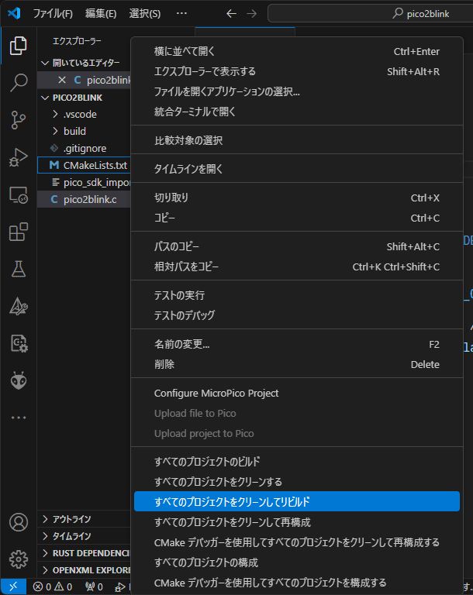473x595 pixels.
Task: Expand the OPENXML EXPLORER section
Action: tap(84, 570)
